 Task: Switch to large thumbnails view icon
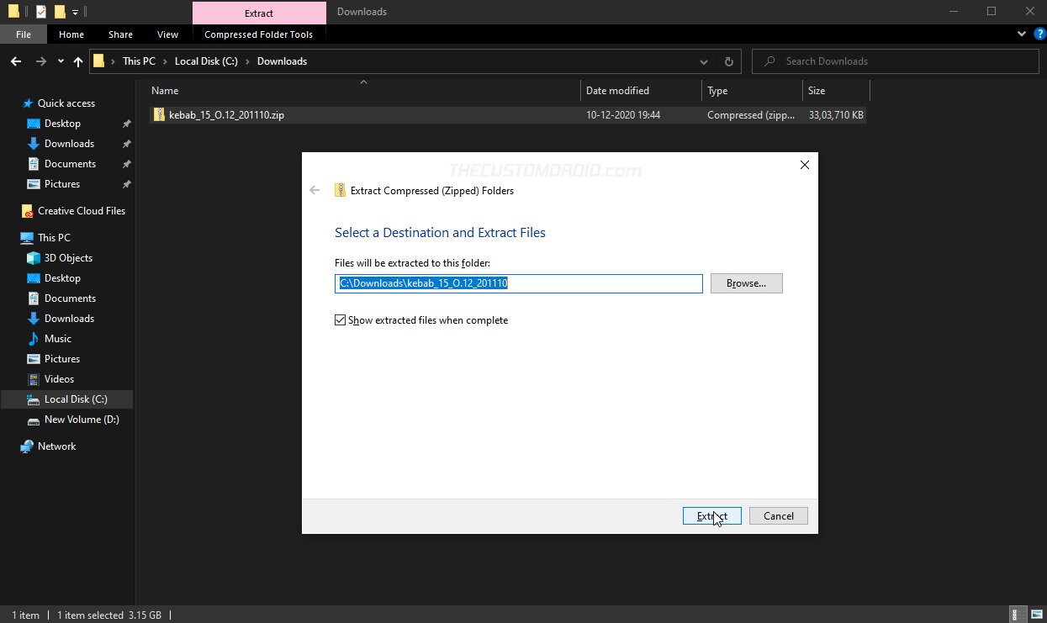(x=1035, y=615)
